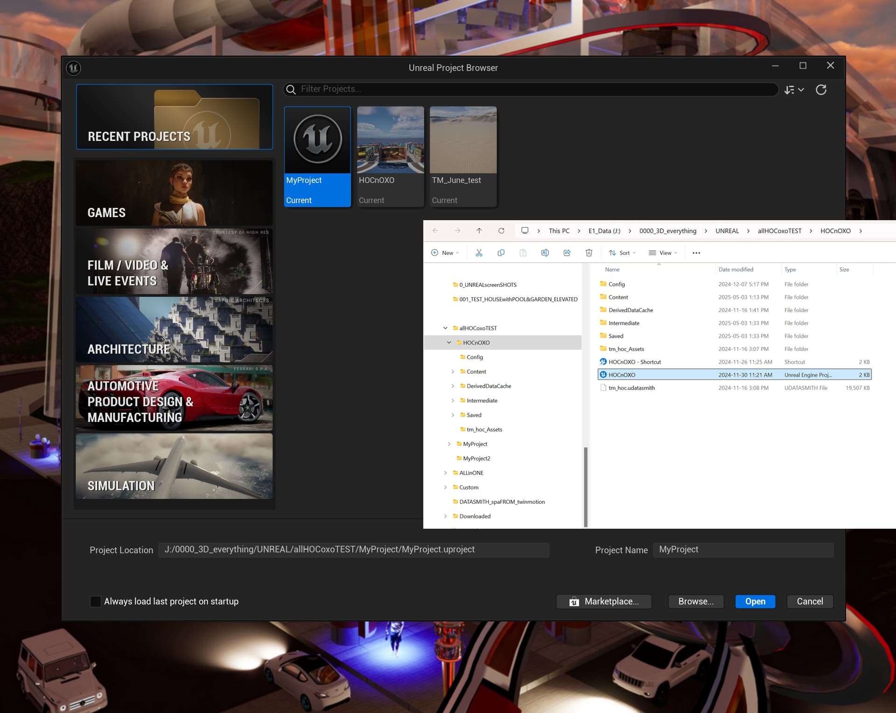Click the This PC breadcrumb
This screenshot has width=896, height=713.
559,231
